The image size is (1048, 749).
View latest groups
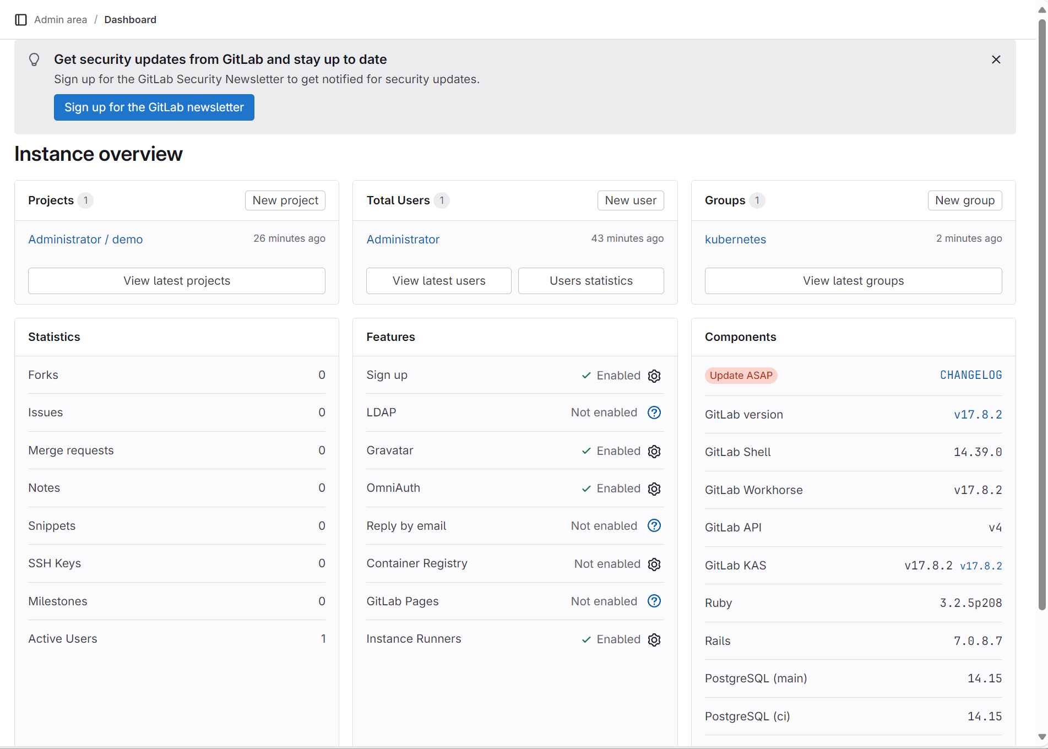point(854,281)
